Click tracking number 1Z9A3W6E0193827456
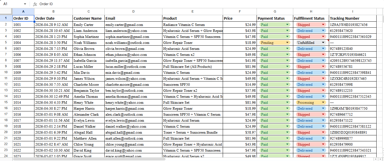 [353, 25]
